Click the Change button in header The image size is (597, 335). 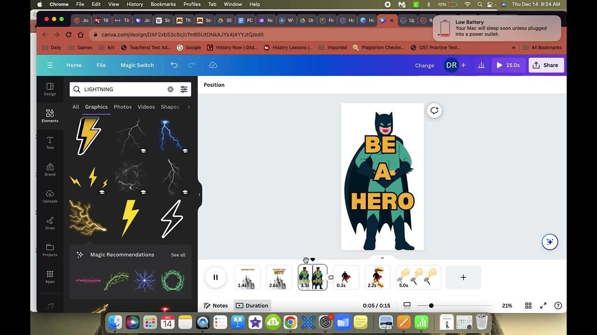coord(424,66)
